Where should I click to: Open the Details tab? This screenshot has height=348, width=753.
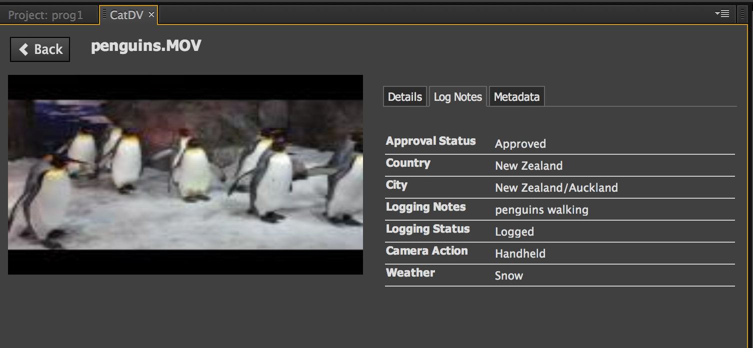pos(405,97)
